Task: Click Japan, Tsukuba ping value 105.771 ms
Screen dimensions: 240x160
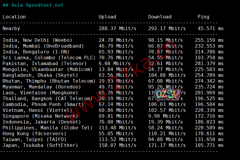Action: pyautogui.click(x=209, y=145)
